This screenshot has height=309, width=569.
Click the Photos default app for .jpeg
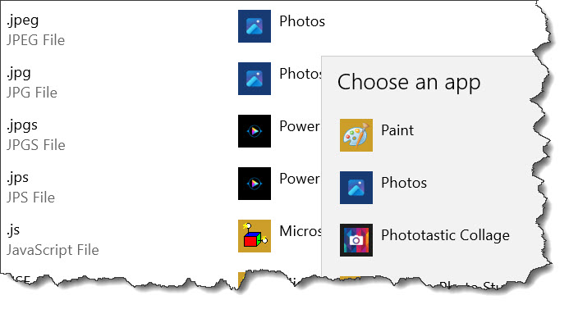coord(302,21)
